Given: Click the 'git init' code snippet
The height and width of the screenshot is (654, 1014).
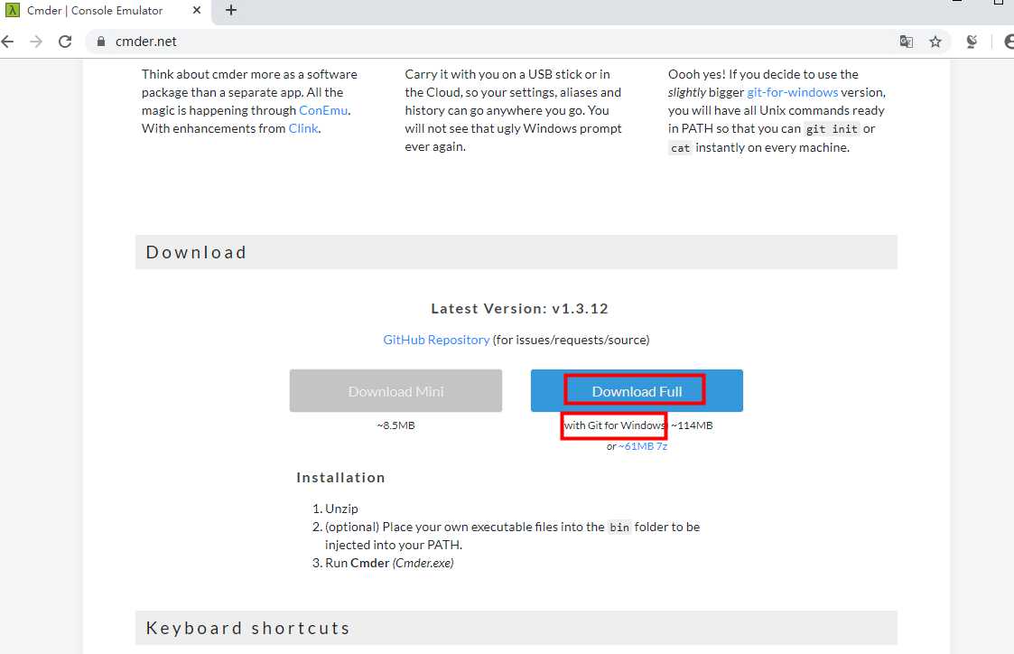Looking at the screenshot, I should click(832, 129).
